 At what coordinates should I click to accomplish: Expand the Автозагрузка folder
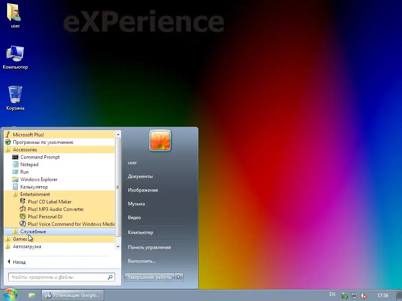pos(59,247)
